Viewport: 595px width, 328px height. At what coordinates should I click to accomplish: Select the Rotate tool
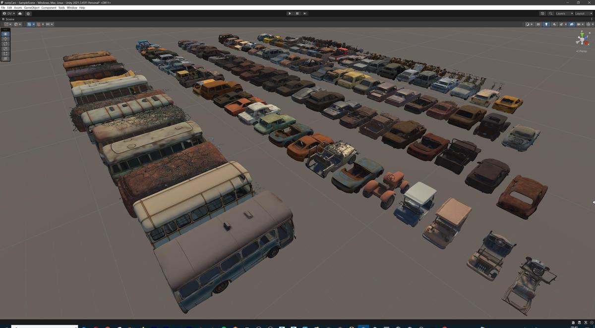click(5, 44)
